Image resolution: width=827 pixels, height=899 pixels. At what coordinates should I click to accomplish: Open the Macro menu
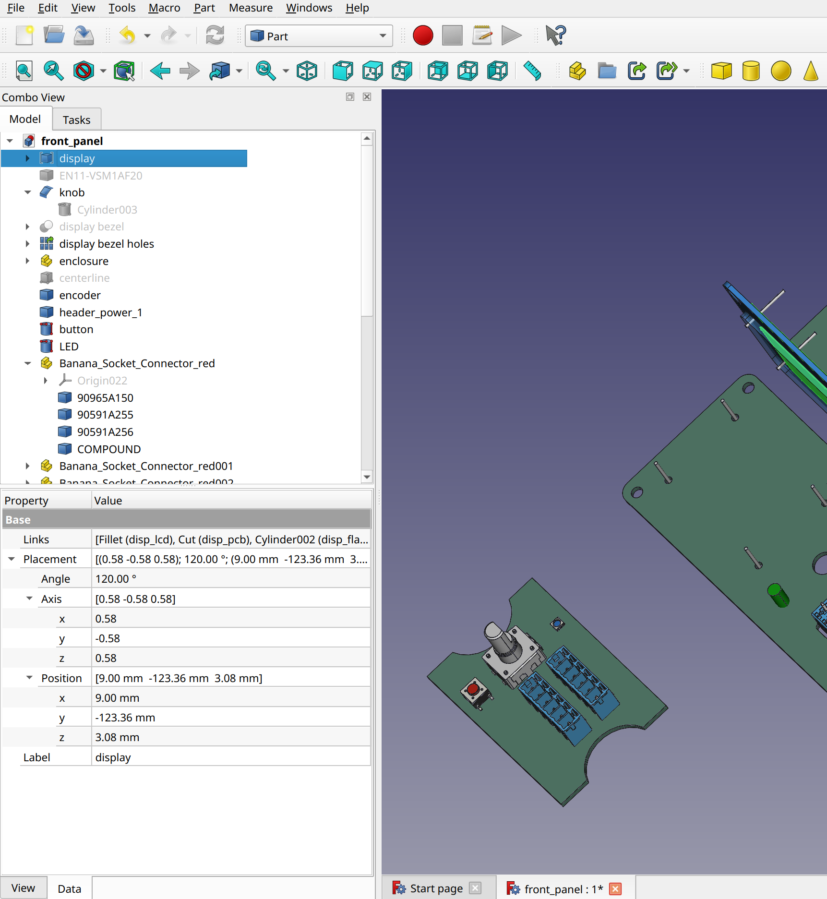164,8
